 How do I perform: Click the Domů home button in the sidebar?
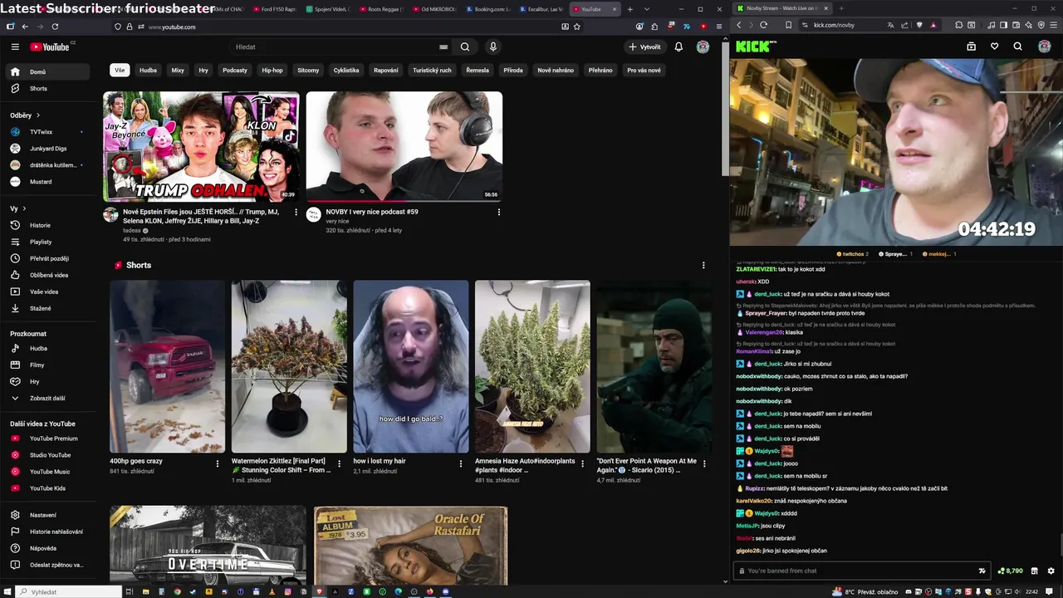coord(48,72)
